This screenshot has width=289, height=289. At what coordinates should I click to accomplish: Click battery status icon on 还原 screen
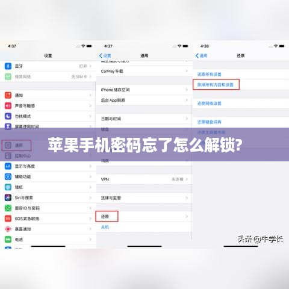tap(282, 46)
